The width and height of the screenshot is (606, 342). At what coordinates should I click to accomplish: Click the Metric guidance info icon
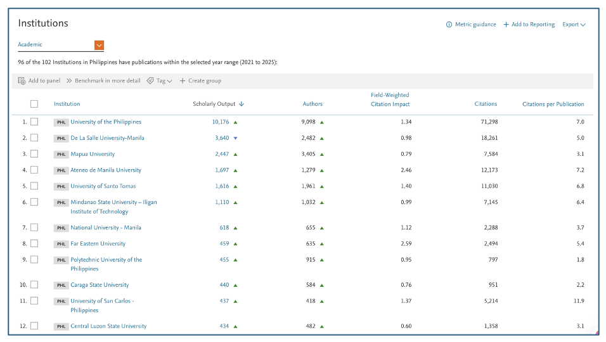449,25
